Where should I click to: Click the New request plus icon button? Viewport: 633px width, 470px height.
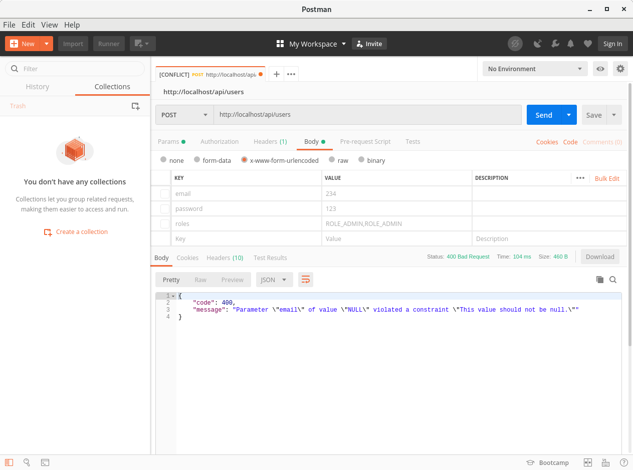[x=14, y=44]
